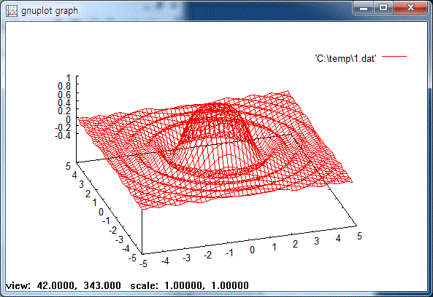Click the z-axis tick label -0.4

point(63,135)
